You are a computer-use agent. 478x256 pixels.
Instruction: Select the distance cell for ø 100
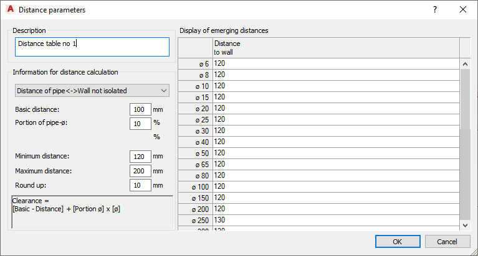tap(336, 186)
